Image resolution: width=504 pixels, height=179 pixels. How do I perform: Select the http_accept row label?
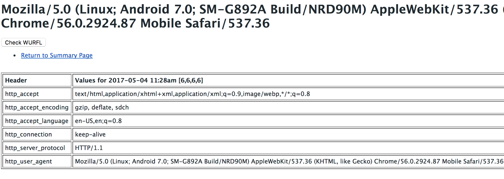(x=22, y=94)
